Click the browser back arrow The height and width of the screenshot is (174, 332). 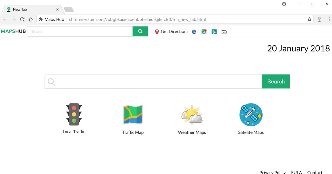5,20
